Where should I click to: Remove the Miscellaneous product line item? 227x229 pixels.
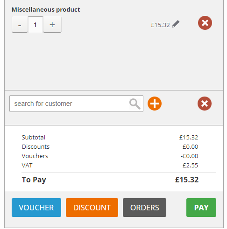coord(205,23)
